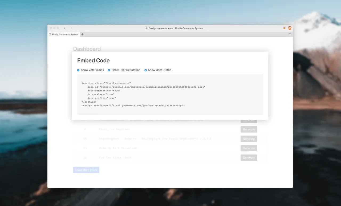Click the Load More Posts button
341x206 pixels.
point(86,170)
